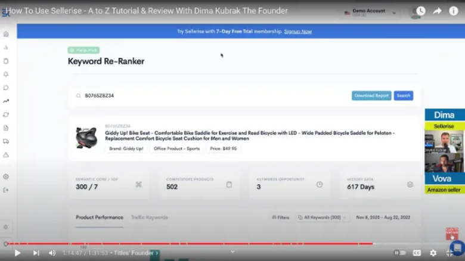
Task: Click the YouTube Share arrow icon
Action: pyautogui.click(x=437, y=11)
